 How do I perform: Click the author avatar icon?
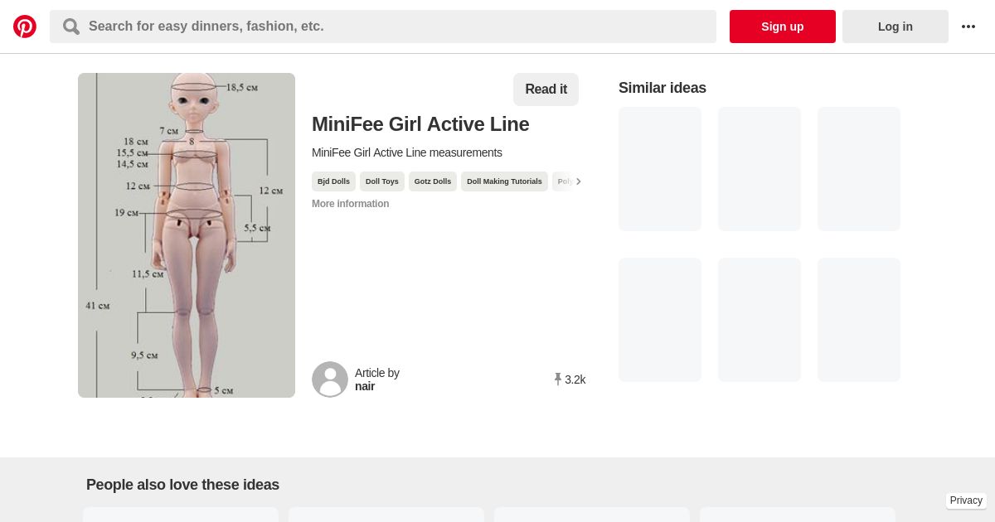(x=330, y=379)
